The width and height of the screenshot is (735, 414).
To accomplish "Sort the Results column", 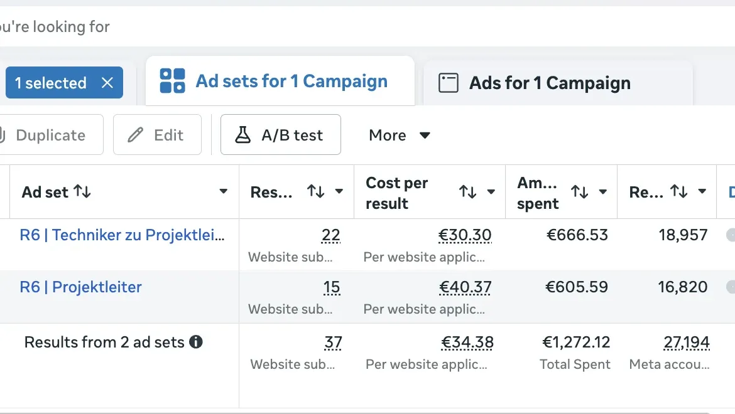I will (315, 191).
